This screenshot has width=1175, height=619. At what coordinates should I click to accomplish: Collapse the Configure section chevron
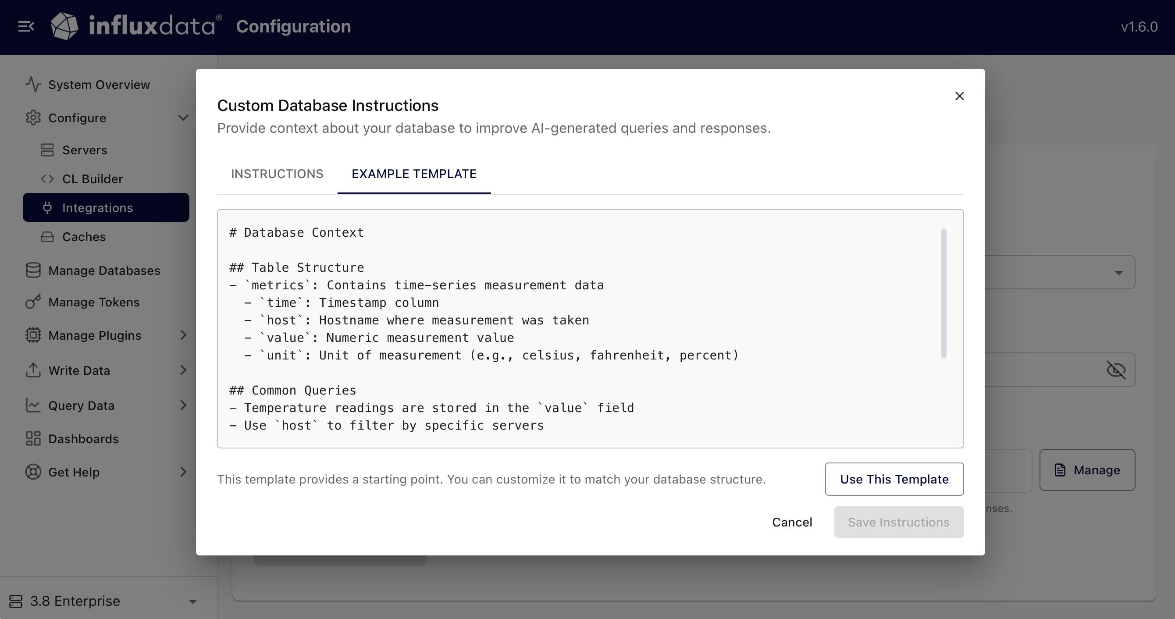click(183, 117)
